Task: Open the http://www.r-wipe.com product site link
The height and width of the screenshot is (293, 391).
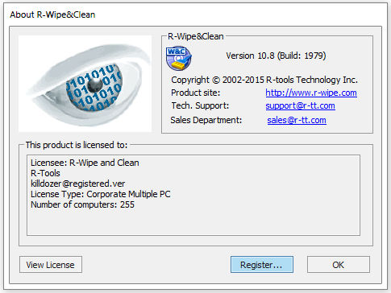Action: pyautogui.click(x=311, y=93)
